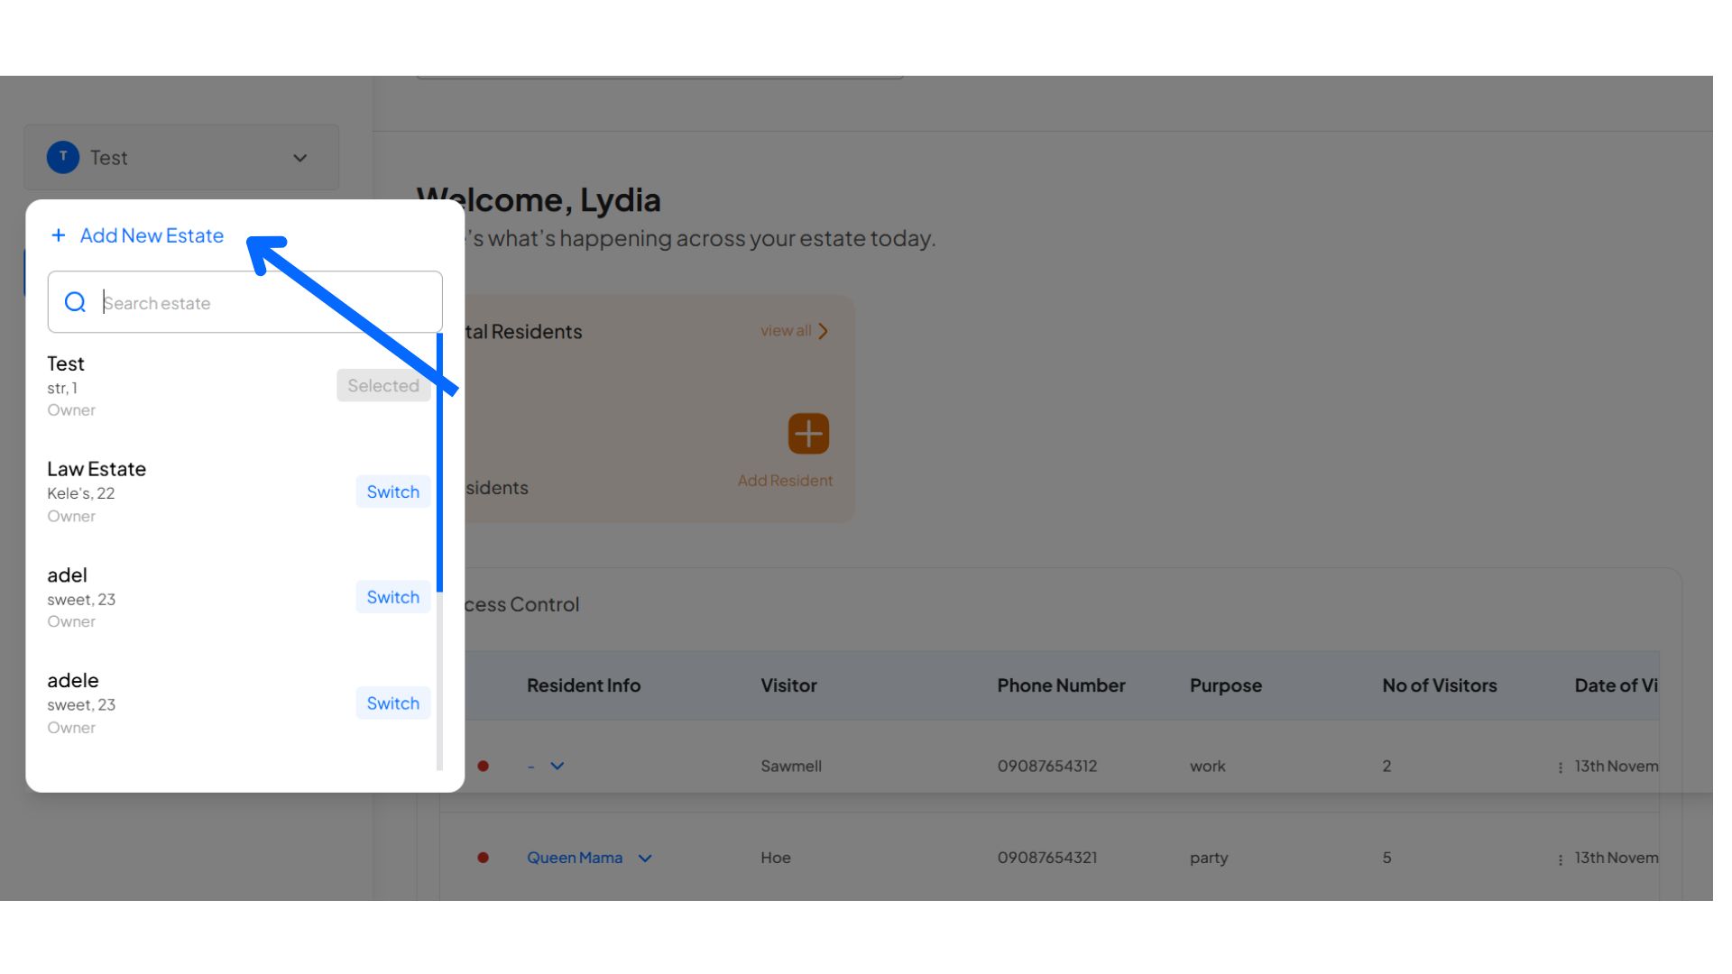This screenshot has height=974, width=1732.
Task: Expand the resident info chevron on Sawmell's row
Action: [x=557, y=766]
